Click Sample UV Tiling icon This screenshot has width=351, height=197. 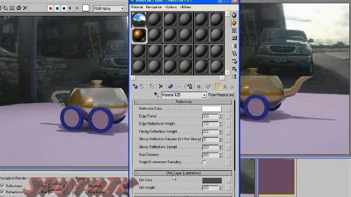pyautogui.click(x=234, y=38)
